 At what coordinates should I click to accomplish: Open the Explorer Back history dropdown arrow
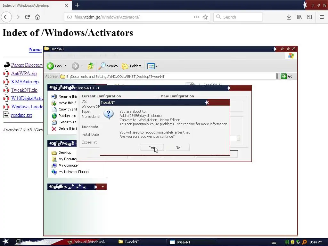[65, 66]
